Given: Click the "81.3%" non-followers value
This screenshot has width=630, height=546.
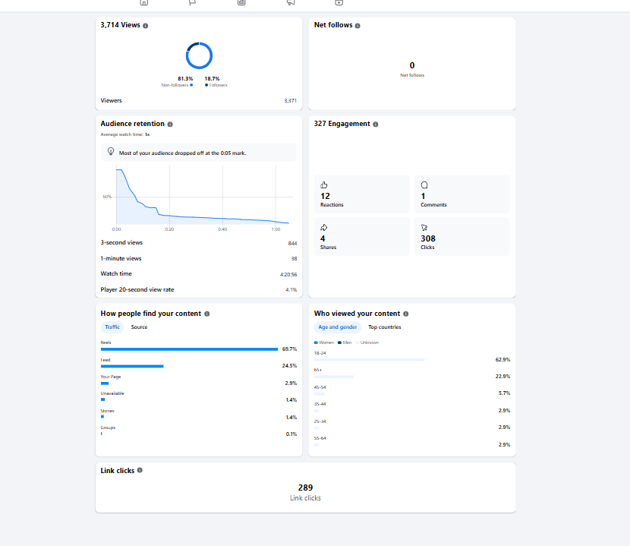Looking at the screenshot, I should pyautogui.click(x=185, y=79).
